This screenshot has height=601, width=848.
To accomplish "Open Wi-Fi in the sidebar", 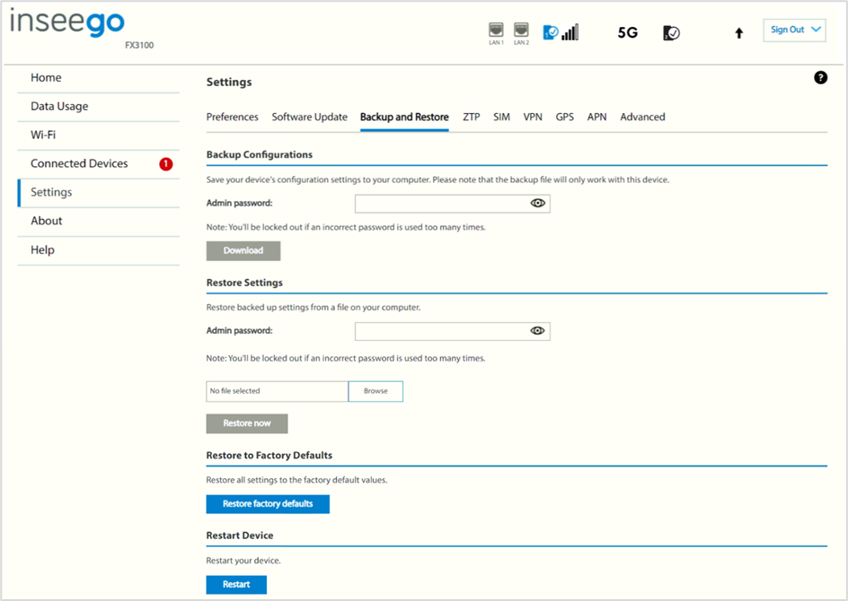I will click(99, 135).
